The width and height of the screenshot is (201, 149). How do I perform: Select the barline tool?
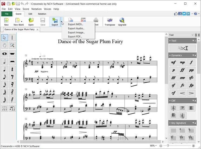click(x=12, y=38)
